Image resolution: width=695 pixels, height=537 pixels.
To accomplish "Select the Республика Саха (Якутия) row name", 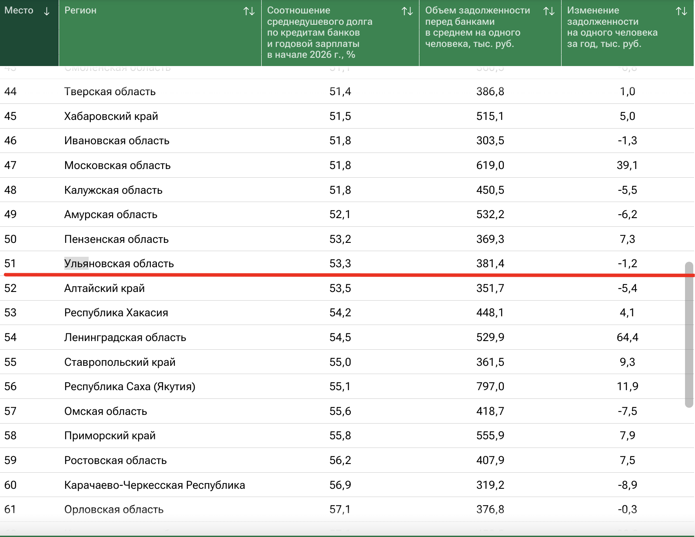I will (x=130, y=386).
